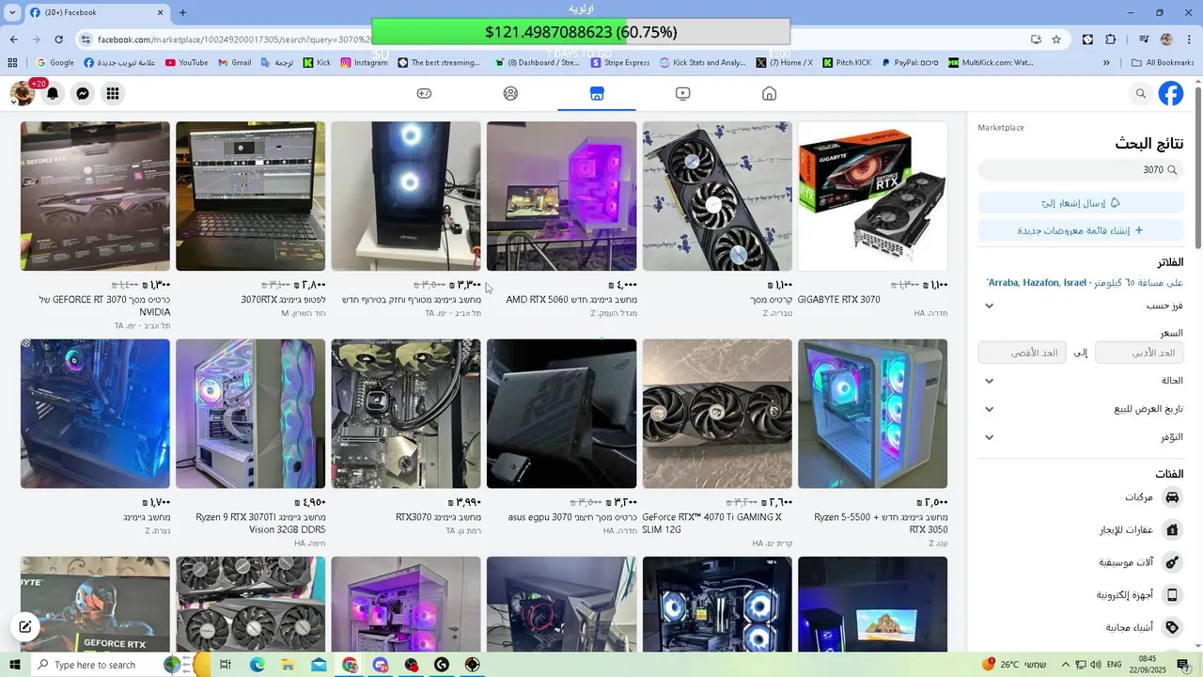
Task: Open the Facebook notifications bell
Action: (53, 93)
